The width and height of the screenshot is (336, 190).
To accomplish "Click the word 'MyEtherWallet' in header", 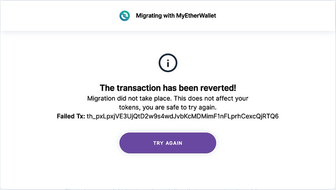I will tap(196, 16).
